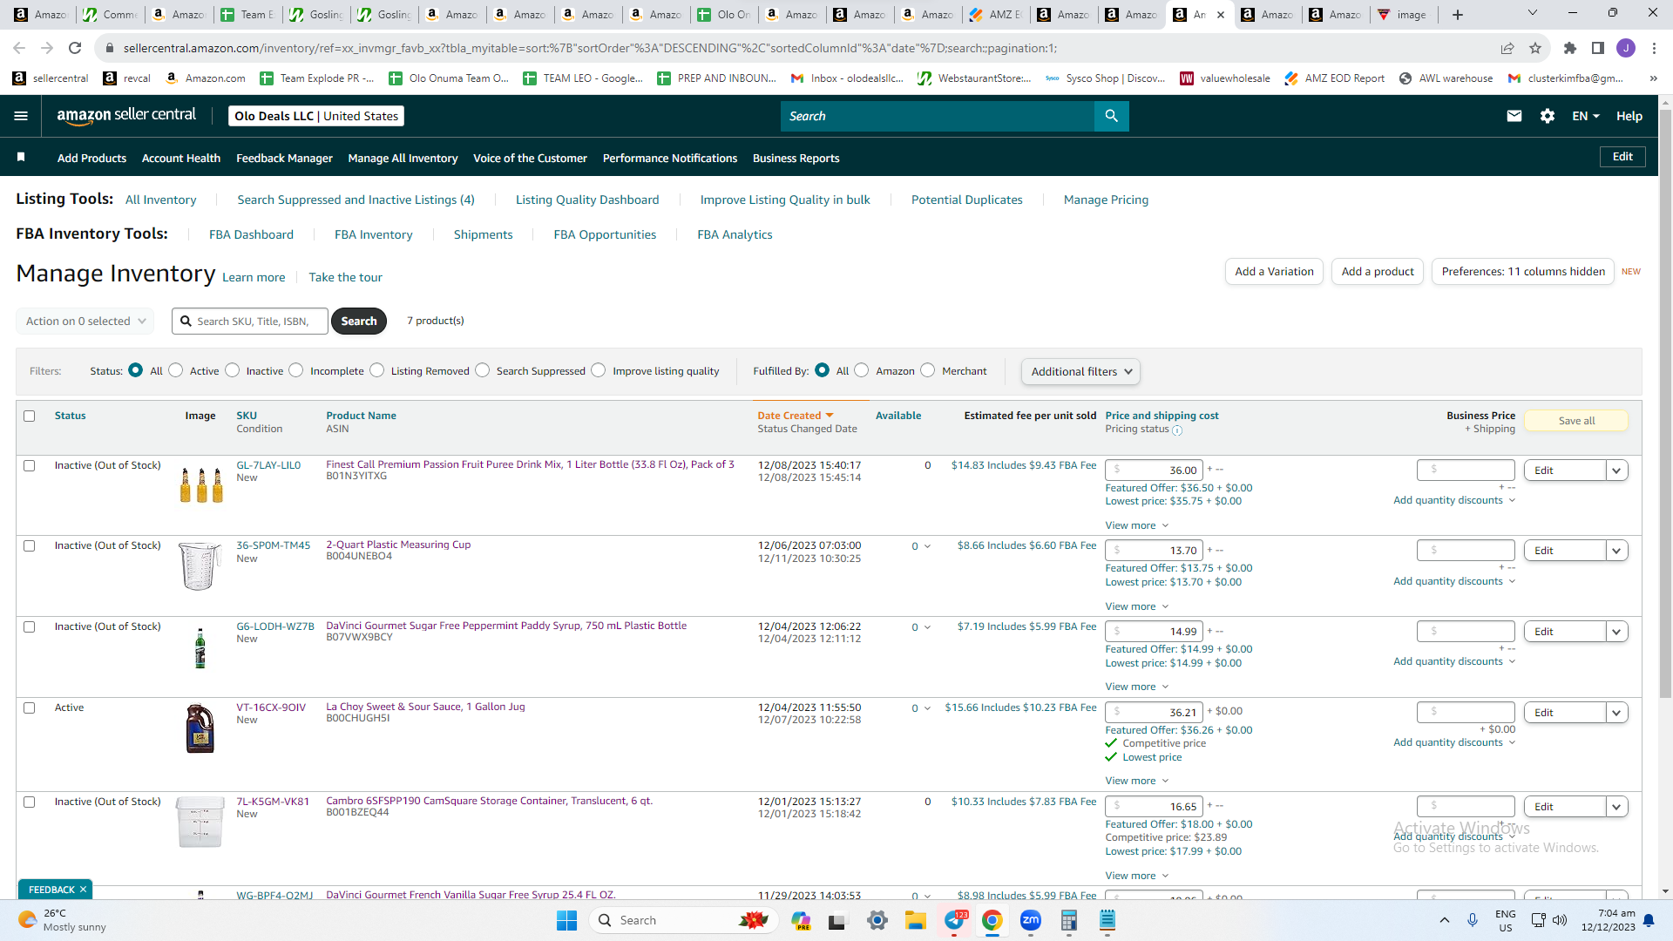
Task: Expand View more for the La Choy listing
Action: (1137, 781)
